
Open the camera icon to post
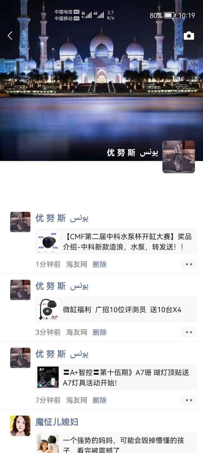pos(189,35)
